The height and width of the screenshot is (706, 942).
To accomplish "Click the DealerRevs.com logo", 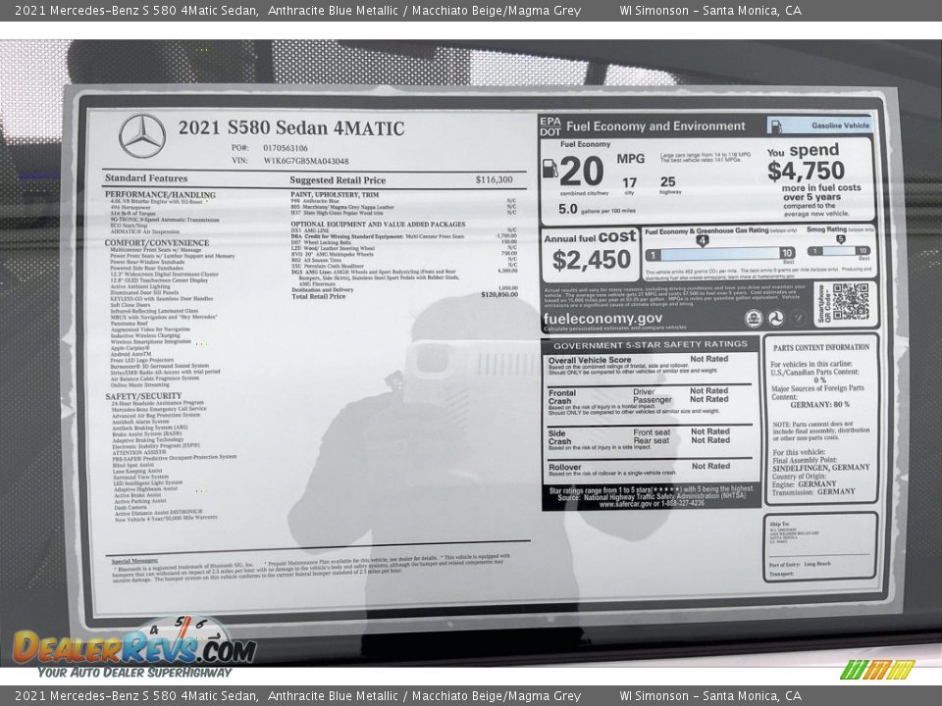I will 134,648.
